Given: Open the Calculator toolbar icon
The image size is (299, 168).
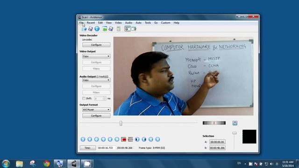Looking at the screenshot, I should 118,29.
